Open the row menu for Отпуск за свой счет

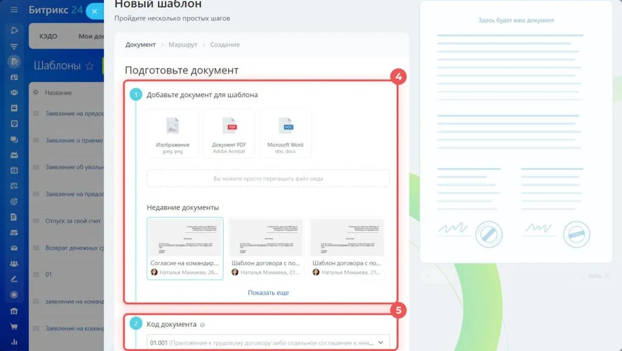36,221
